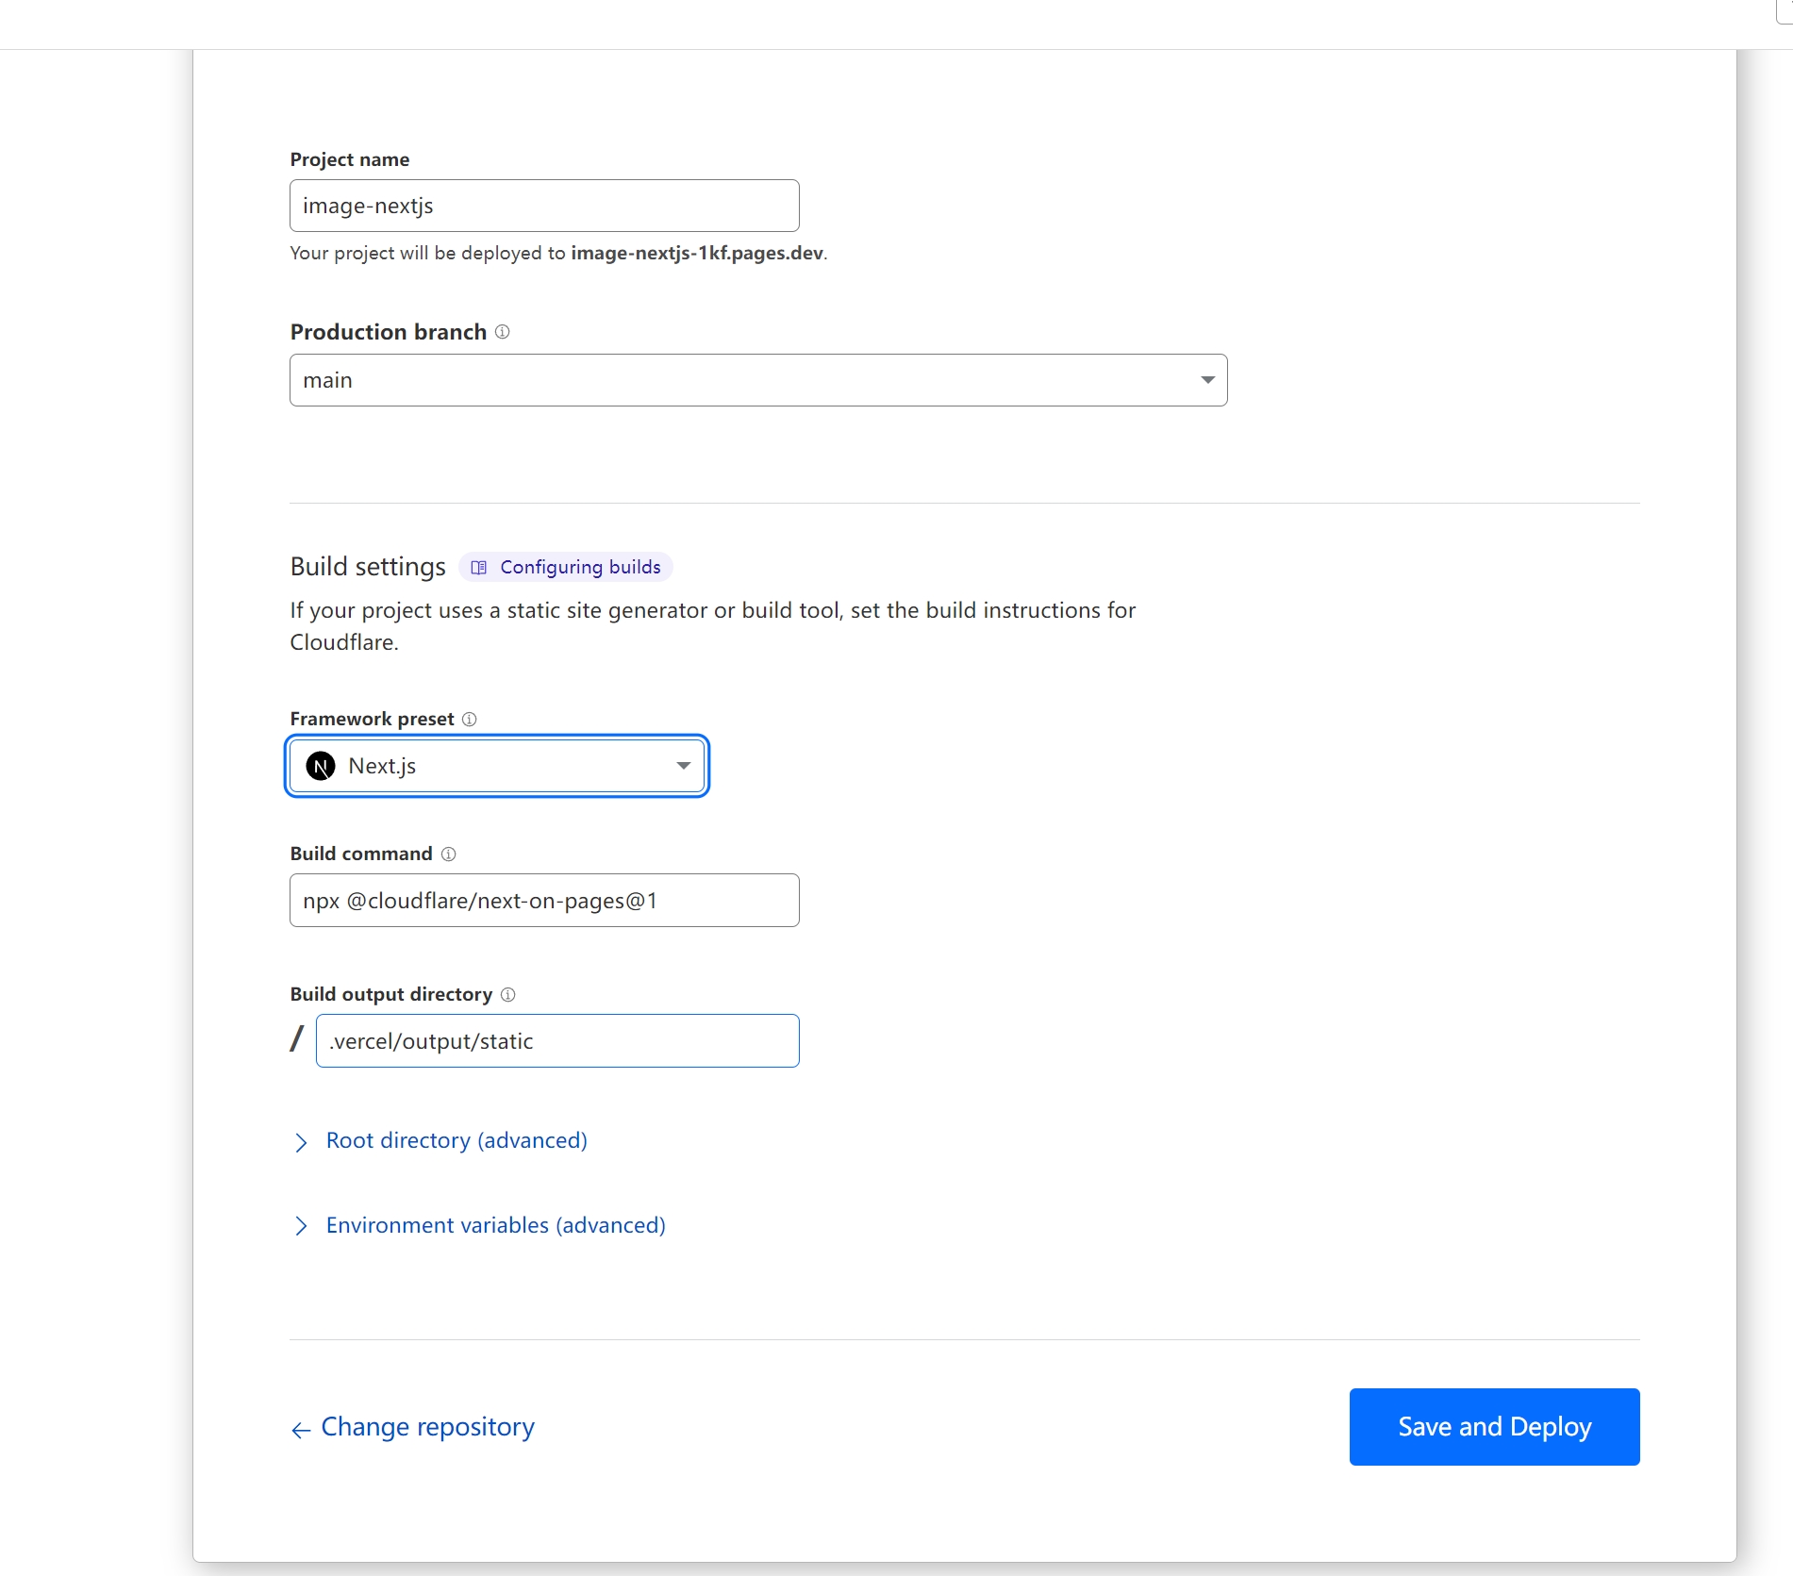This screenshot has width=1793, height=1576.
Task: Click the Build output directory field
Action: pyautogui.click(x=556, y=1041)
